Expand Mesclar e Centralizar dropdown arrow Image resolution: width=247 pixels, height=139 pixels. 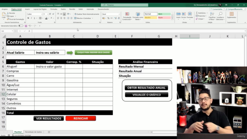(93, 18)
